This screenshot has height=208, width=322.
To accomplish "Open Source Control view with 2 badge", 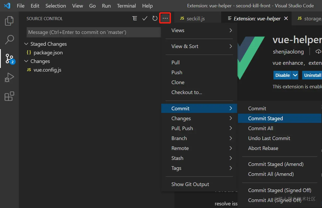I will [10, 59].
